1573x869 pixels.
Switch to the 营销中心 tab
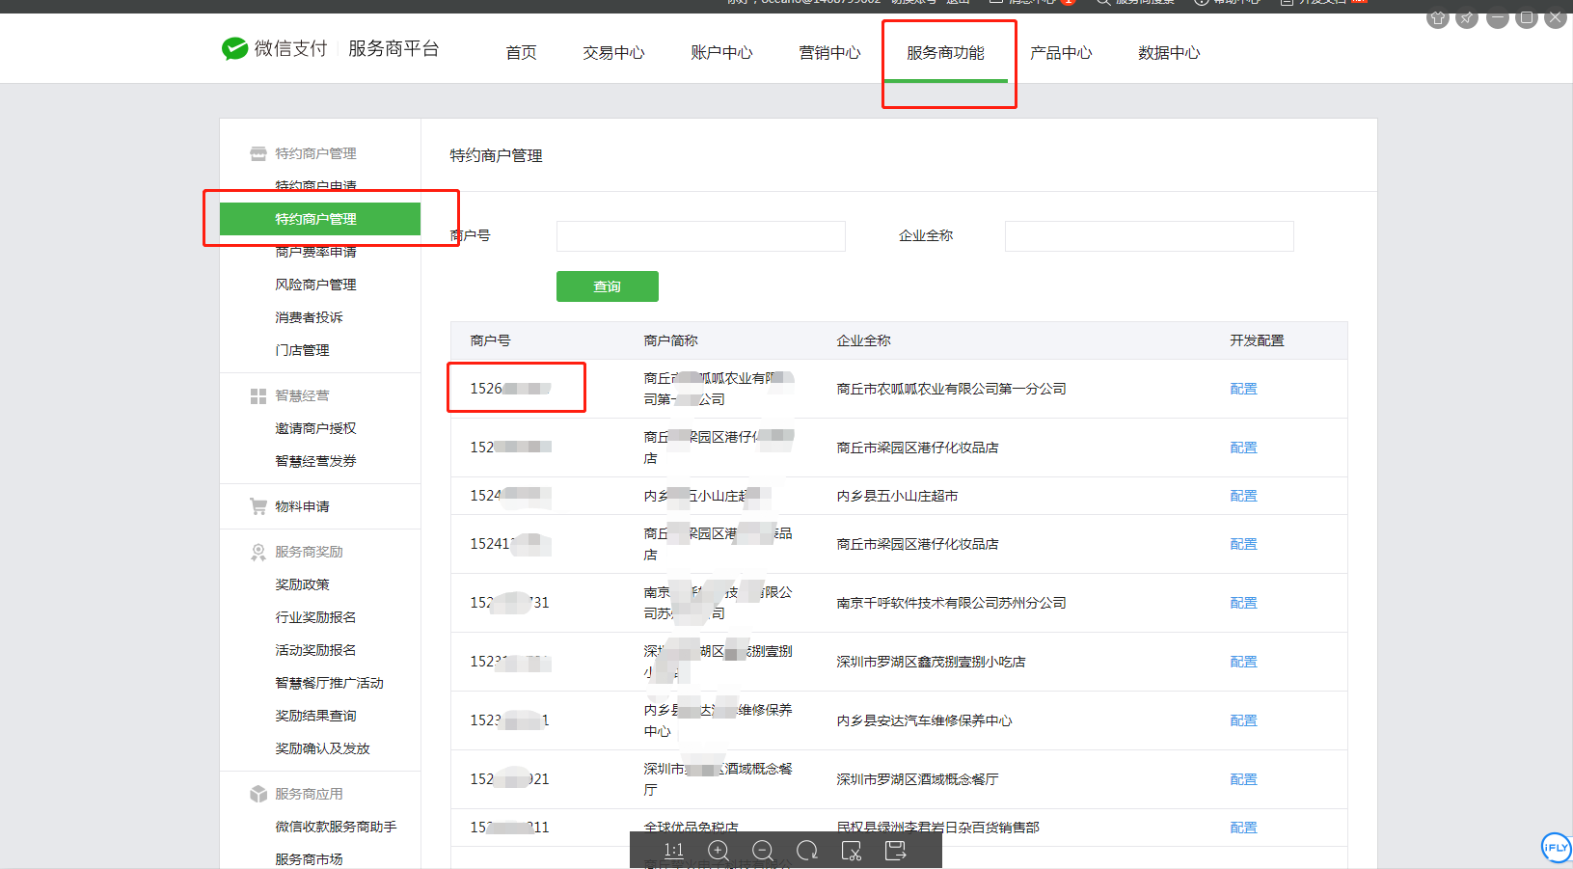pos(829,53)
